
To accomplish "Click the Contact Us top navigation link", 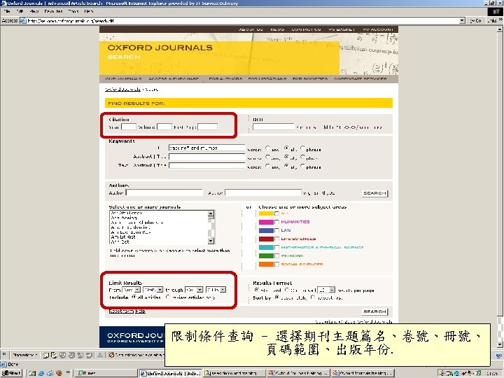I will (306, 29).
